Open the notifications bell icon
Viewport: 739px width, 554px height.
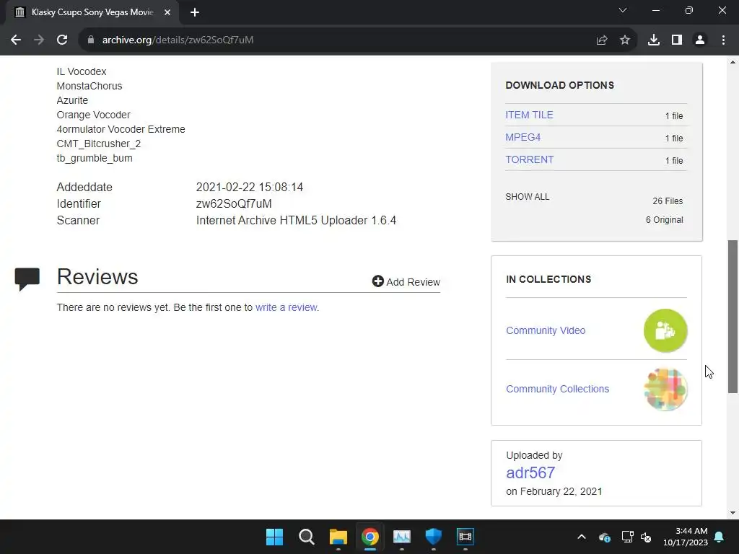[720, 537]
